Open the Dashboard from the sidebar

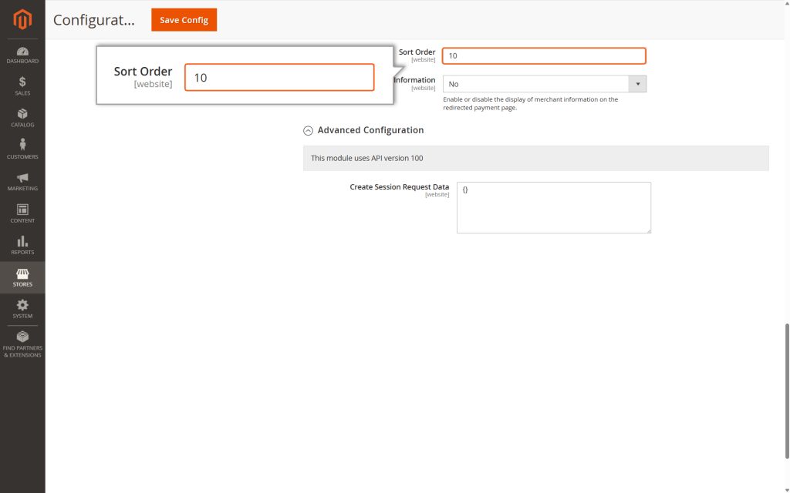coord(22,54)
